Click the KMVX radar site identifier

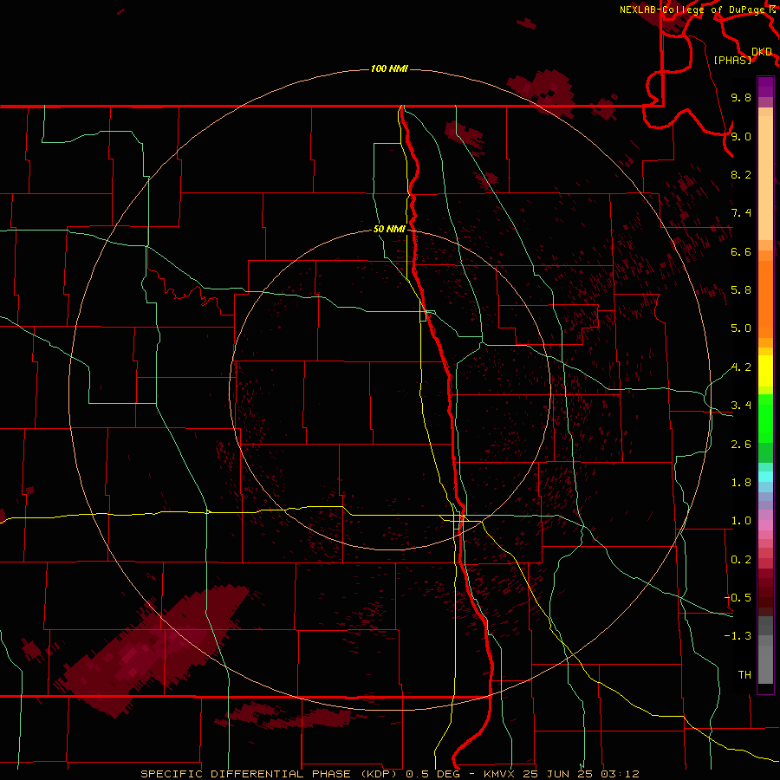[500, 774]
